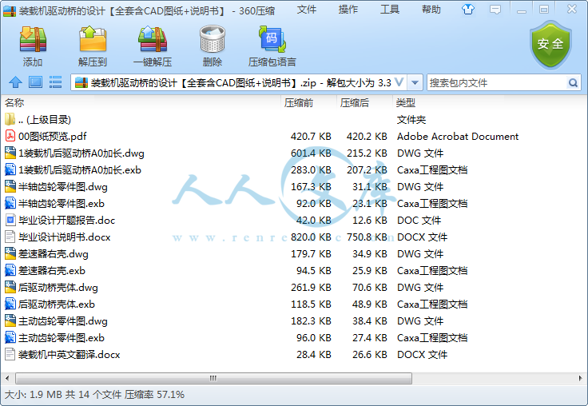This screenshot has width=588, height=406.
Task: Open the 帮助 menu
Action: [x=431, y=10]
